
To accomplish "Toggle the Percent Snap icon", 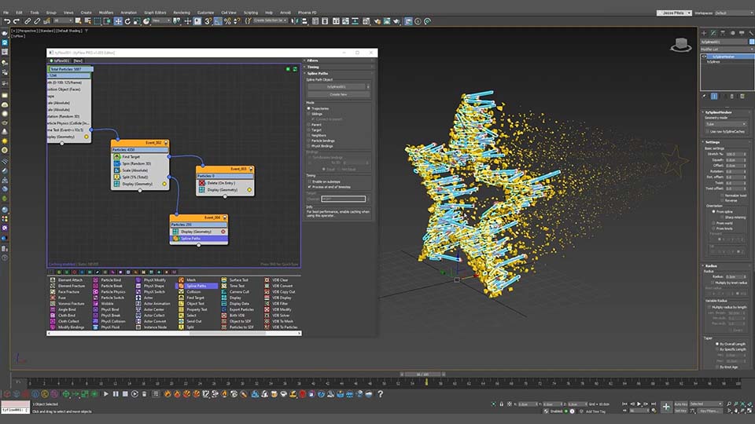I will (x=227, y=21).
